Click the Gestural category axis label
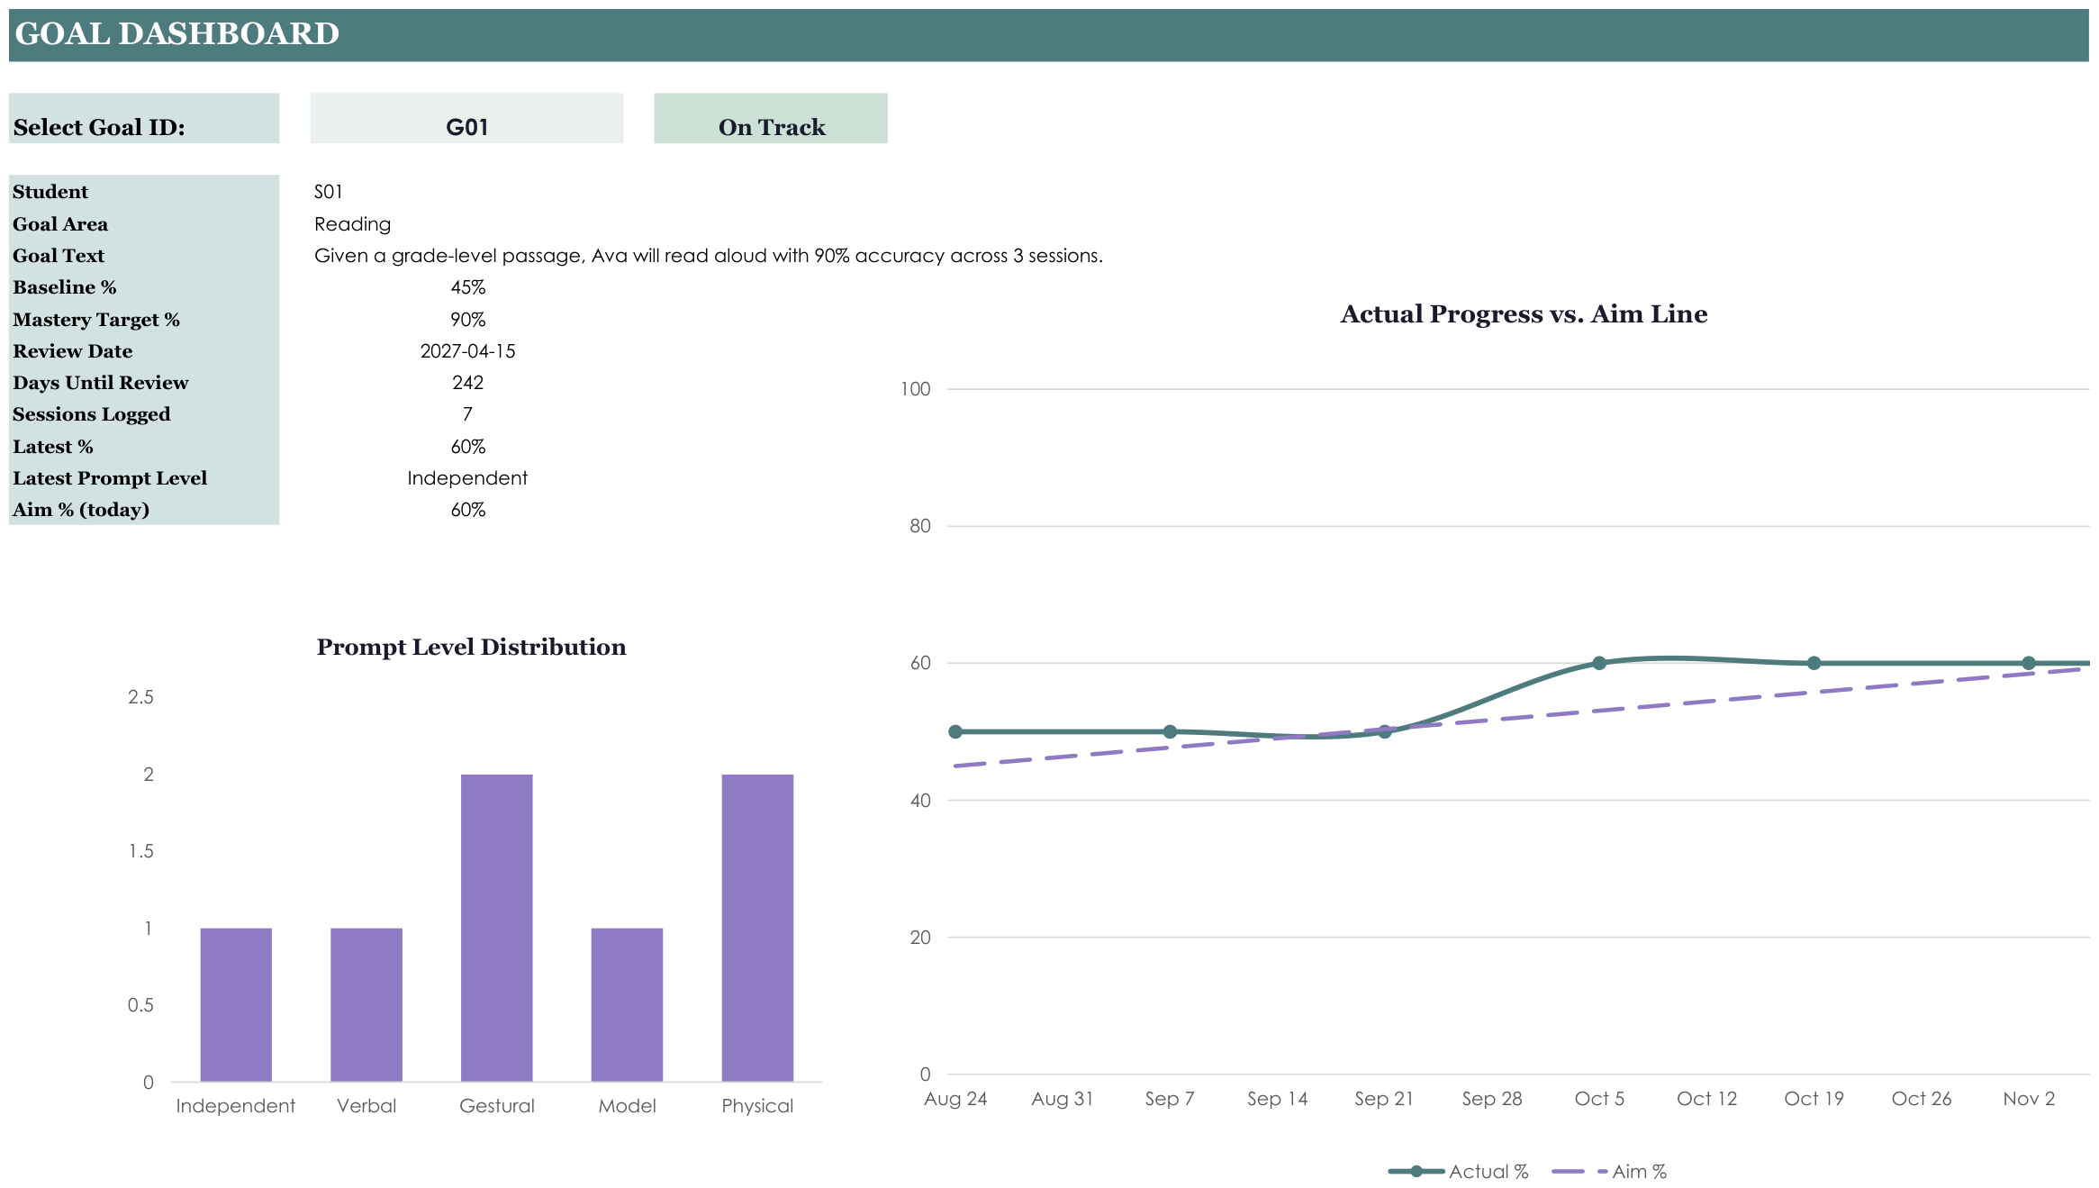The width and height of the screenshot is (2099, 1188). [x=497, y=1106]
